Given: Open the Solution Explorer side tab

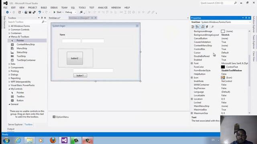Looking at the screenshot, I should click(x=254, y=24).
